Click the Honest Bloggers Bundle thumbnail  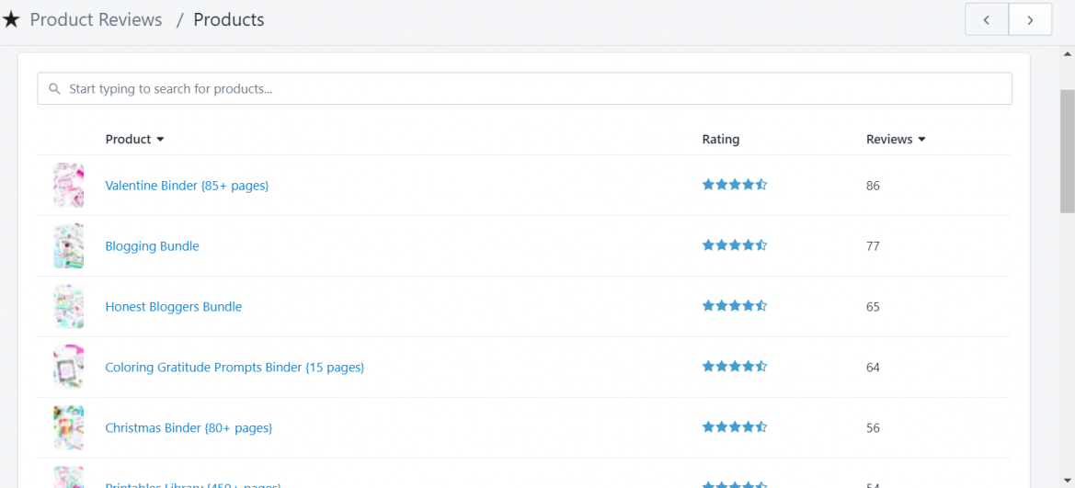point(69,306)
